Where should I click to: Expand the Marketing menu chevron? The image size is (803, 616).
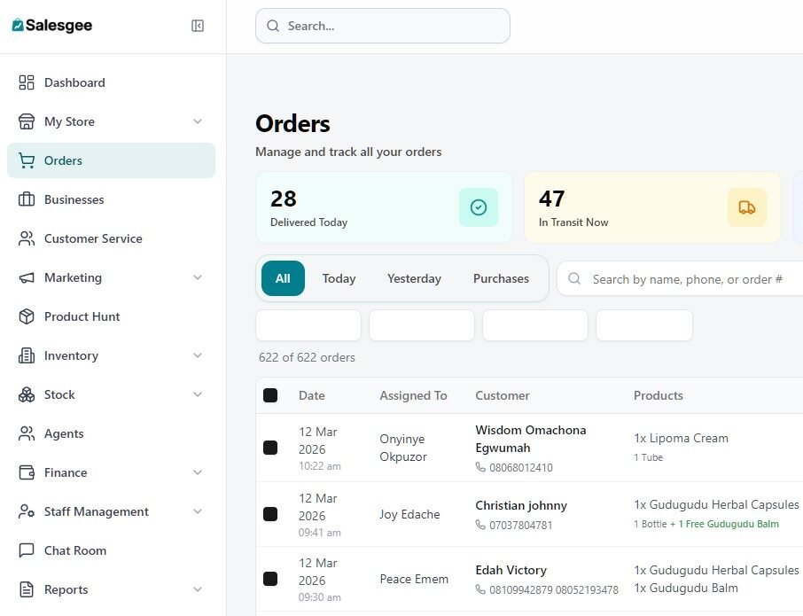coord(198,277)
